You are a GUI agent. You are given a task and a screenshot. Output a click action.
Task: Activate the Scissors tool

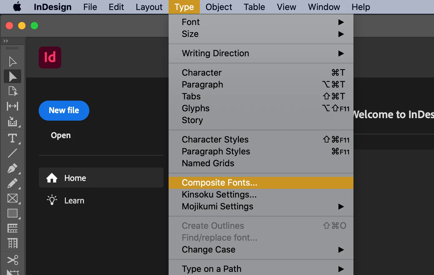point(12,260)
